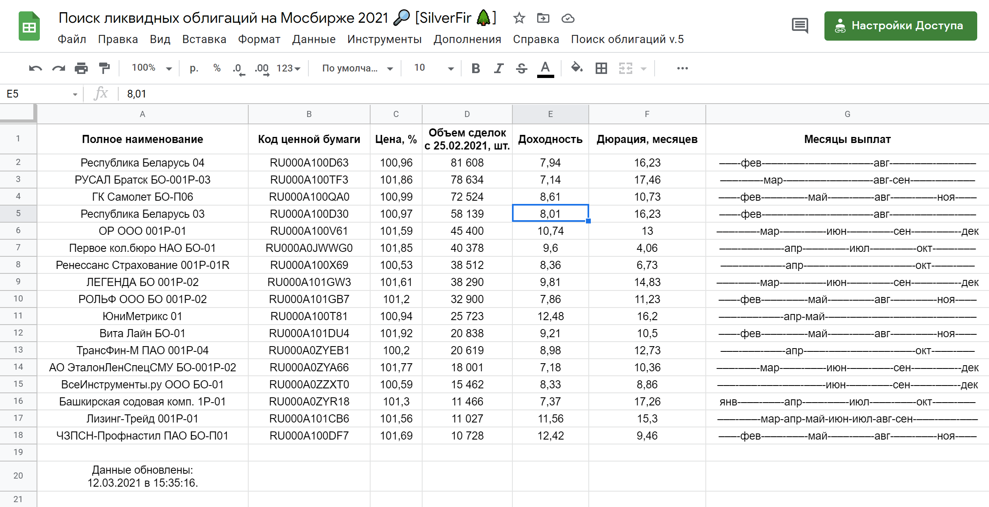
Task: Open the Вид menu
Action: (x=160, y=39)
